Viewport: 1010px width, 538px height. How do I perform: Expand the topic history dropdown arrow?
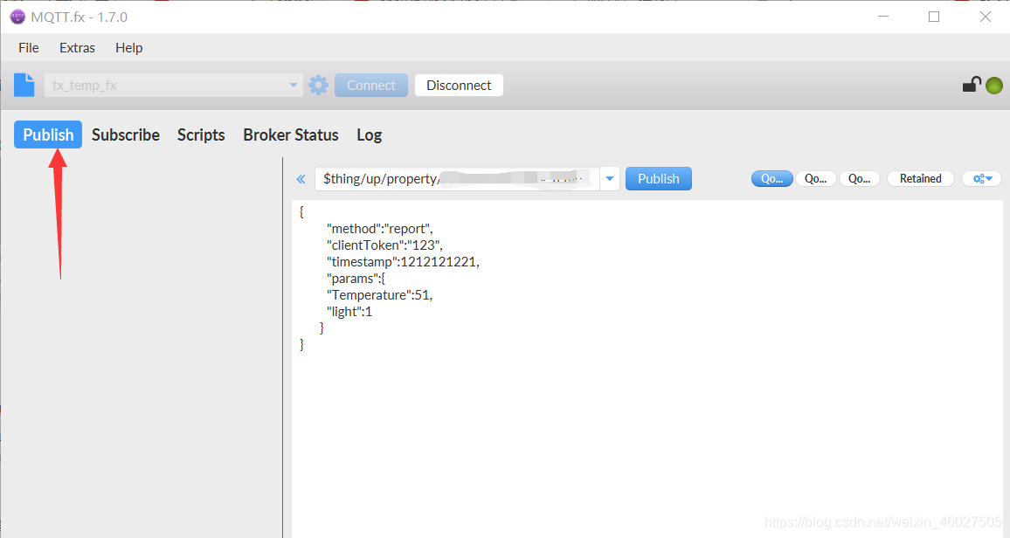pyautogui.click(x=609, y=179)
